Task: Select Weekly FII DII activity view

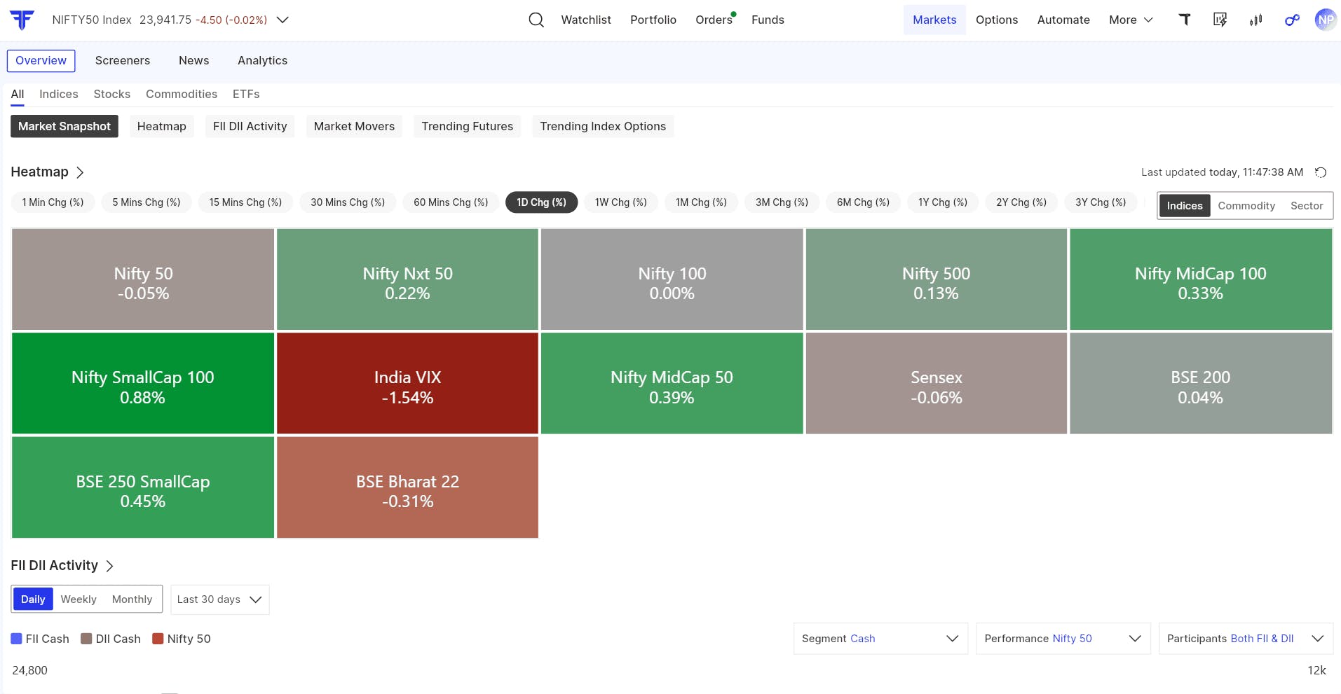Action: (x=79, y=599)
